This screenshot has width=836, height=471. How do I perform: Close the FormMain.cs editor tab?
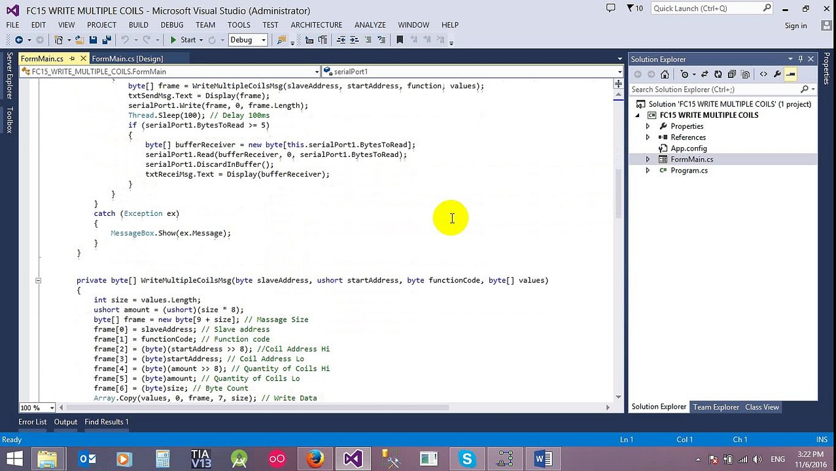[83, 59]
